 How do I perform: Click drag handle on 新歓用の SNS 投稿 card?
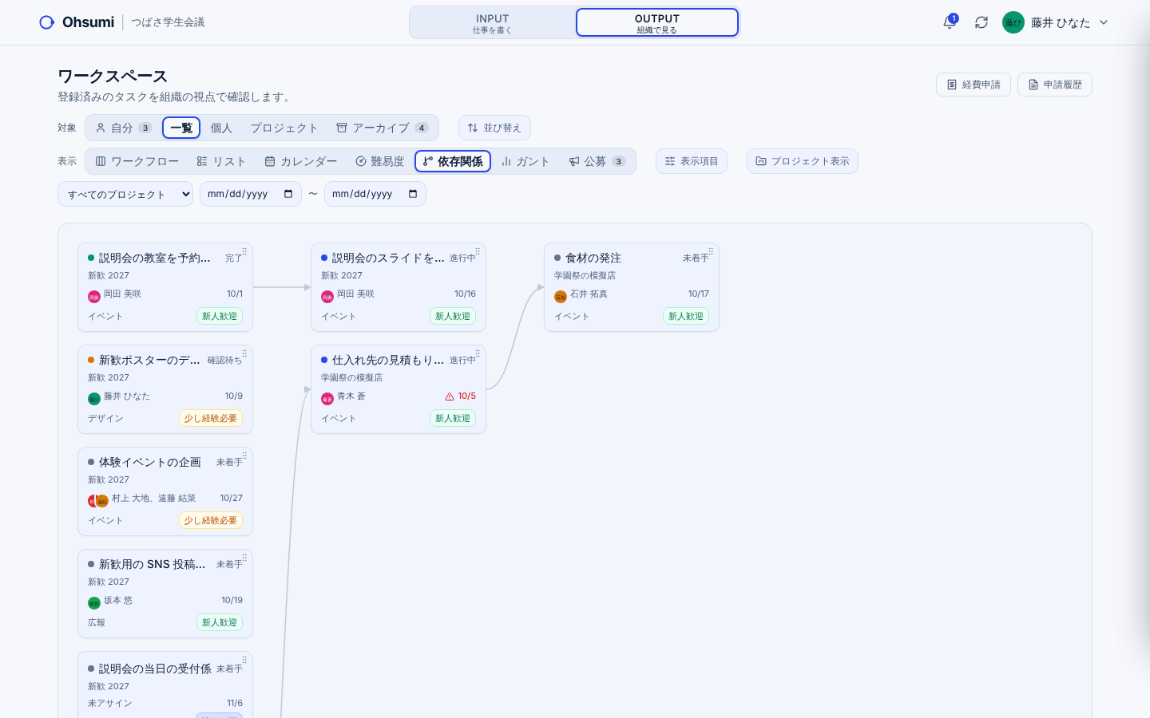[244, 558]
